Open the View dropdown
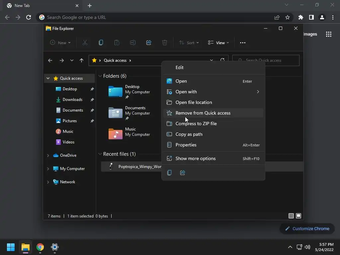The height and width of the screenshot is (255, 340). (218, 43)
